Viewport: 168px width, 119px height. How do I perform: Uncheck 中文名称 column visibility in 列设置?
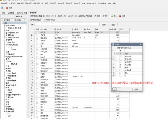click(x=120, y=56)
